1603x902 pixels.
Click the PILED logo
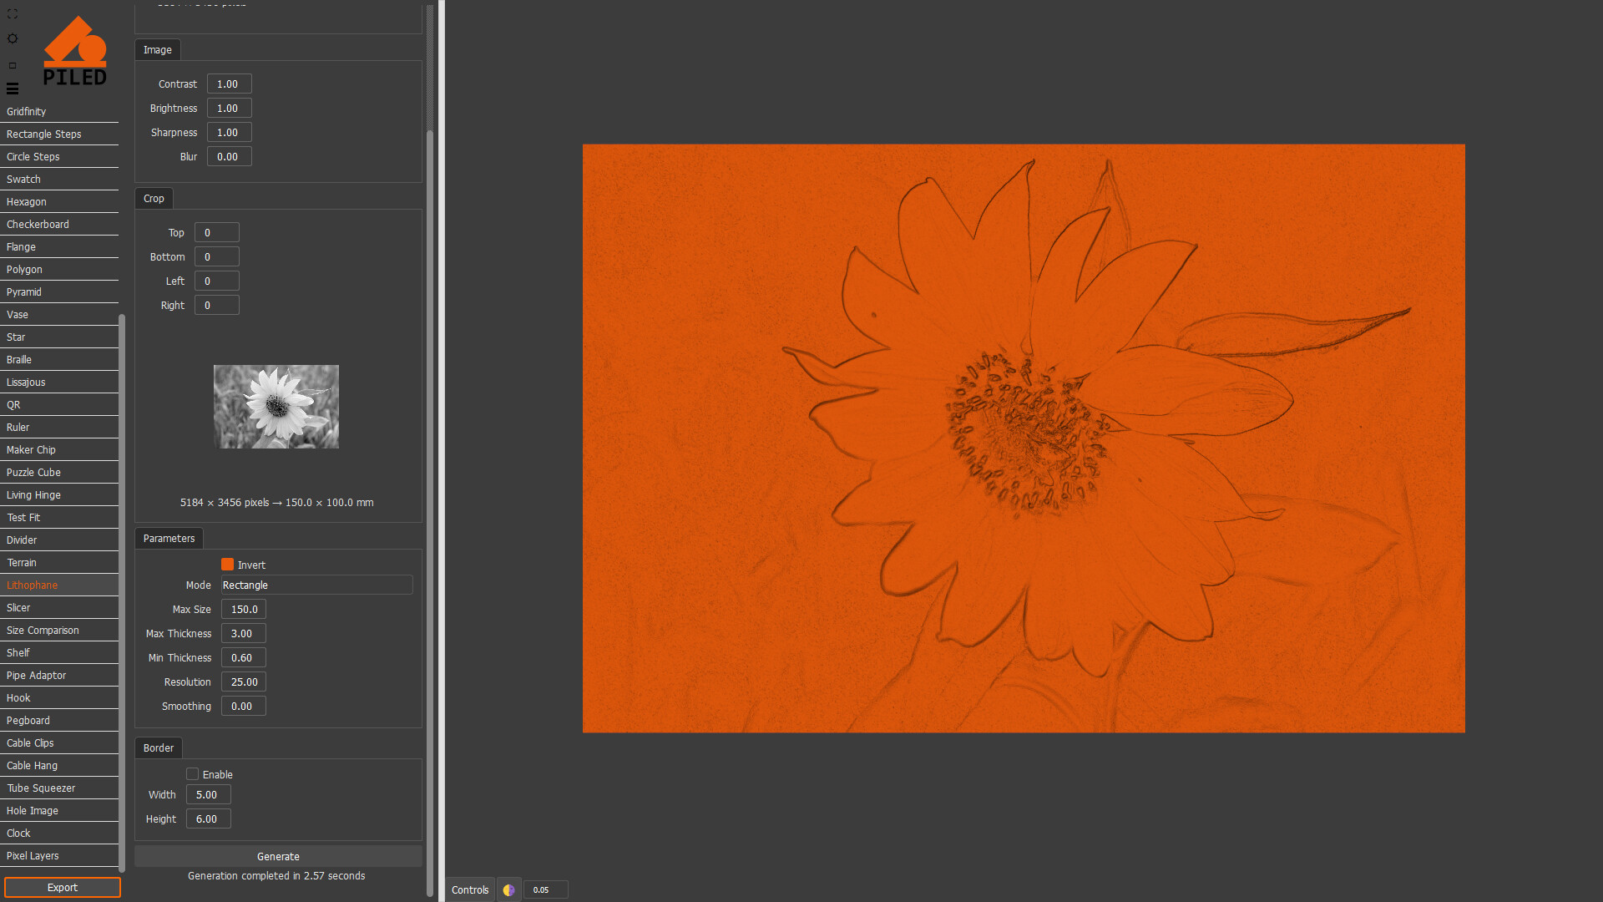click(75, 50)
